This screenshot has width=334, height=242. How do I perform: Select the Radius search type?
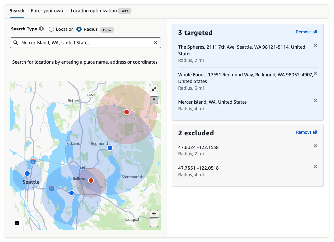[x=79, y=29]
